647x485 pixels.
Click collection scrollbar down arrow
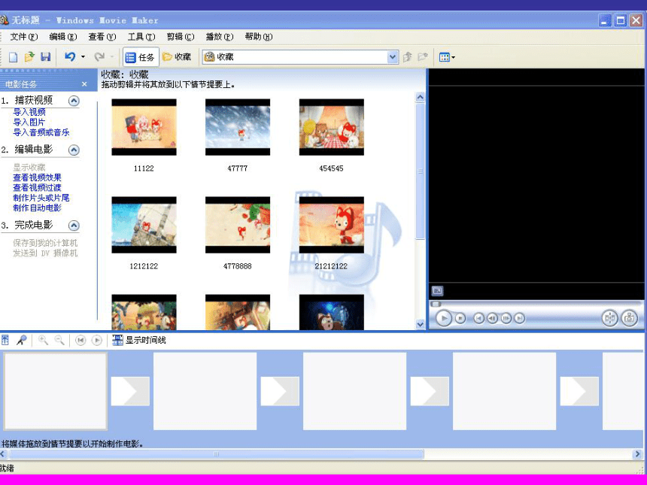[x=420, y=324]
